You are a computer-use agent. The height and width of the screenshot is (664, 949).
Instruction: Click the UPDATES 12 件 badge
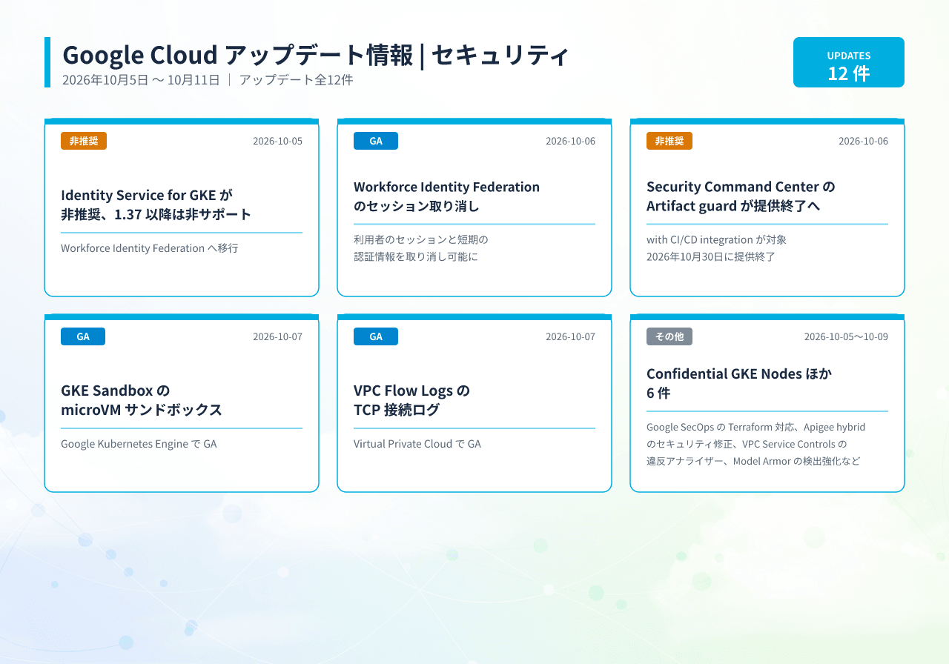[849, 62]
